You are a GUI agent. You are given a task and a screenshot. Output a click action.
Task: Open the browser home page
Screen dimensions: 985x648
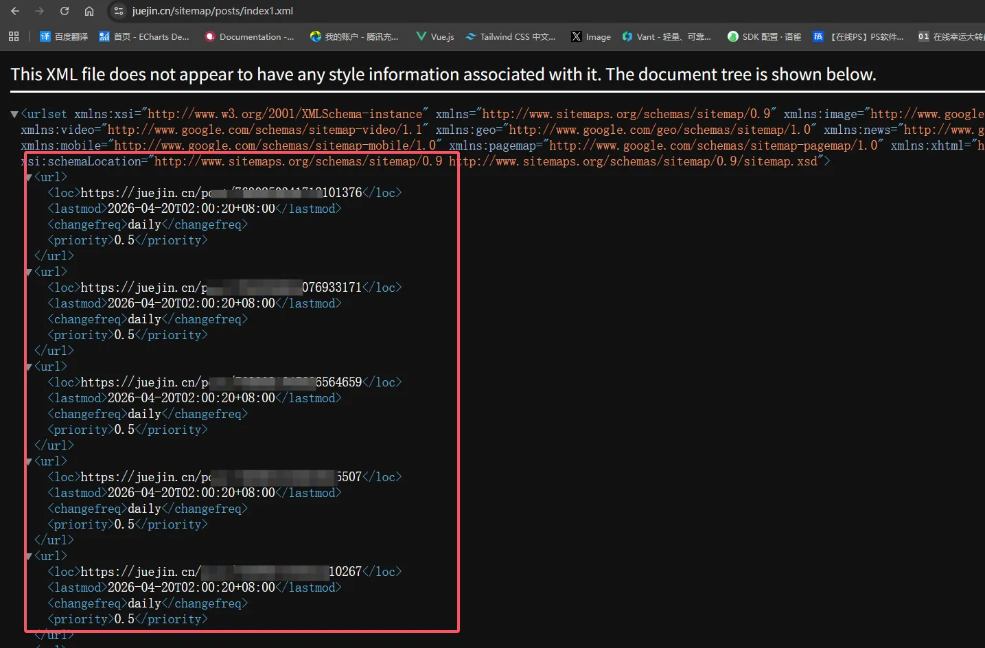coord(89,11)
